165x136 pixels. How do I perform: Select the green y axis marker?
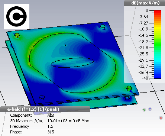tap(144, 110)
